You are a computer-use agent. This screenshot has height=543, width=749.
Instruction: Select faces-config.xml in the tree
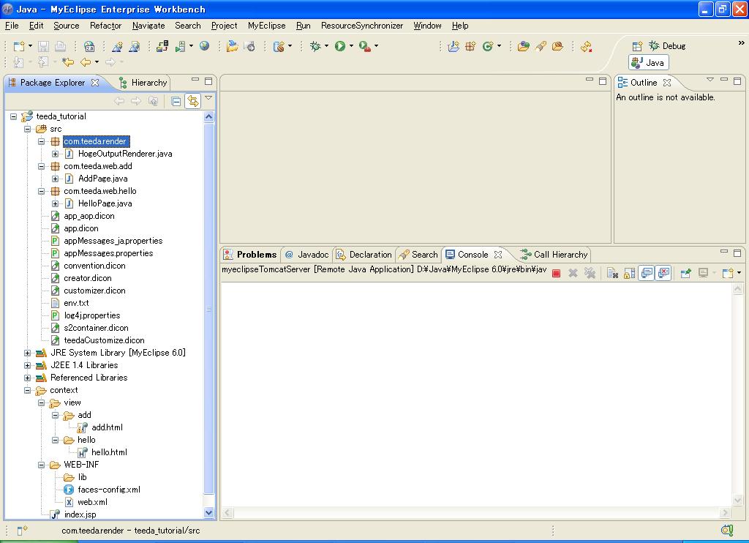pos(108,490)
